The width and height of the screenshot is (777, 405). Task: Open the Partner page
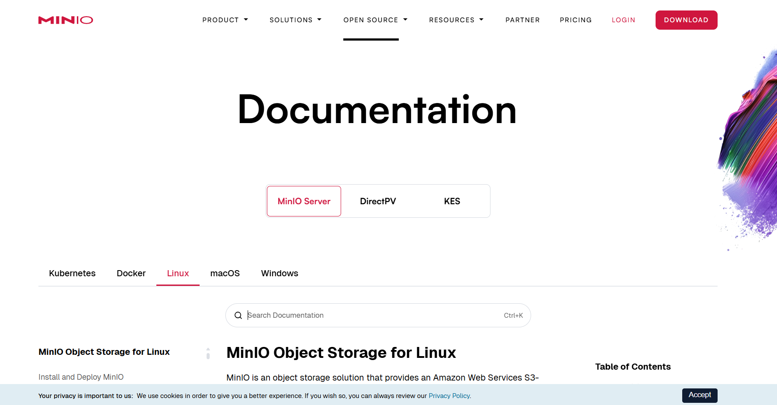point(522,20)
